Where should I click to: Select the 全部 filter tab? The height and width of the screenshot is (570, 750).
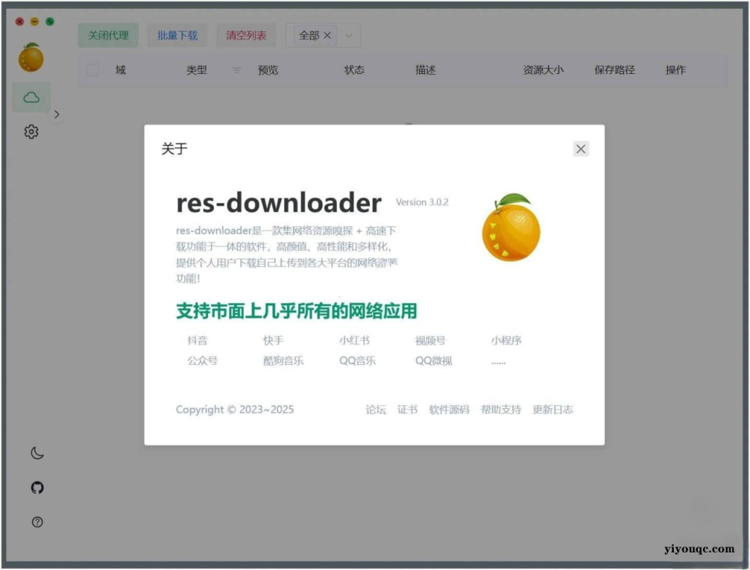(x=308, y=34)
